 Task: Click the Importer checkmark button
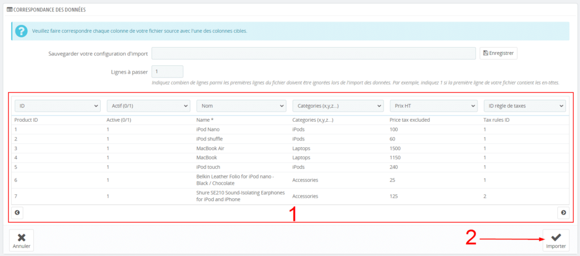tap(556, 241)
